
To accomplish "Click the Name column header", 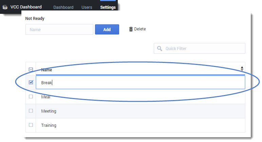I will tap(47, 70).
